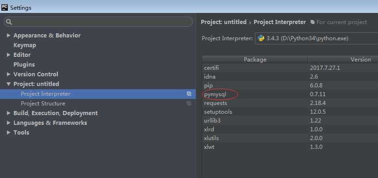Click the Python logo icon in interpreter field
Image resolution: width=378 pixels, height=178 pixels.
[261, 38]
